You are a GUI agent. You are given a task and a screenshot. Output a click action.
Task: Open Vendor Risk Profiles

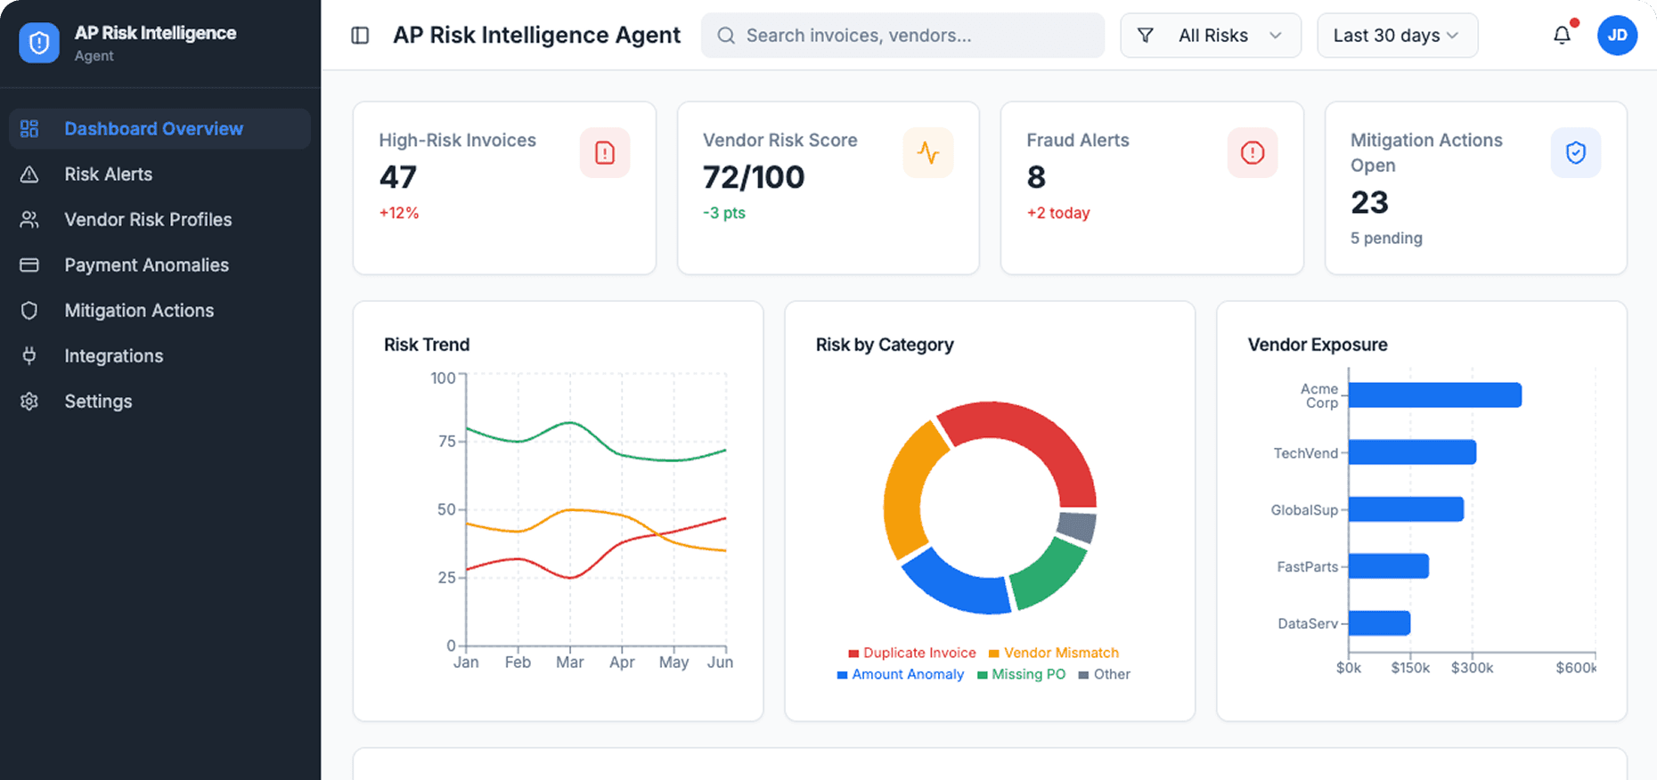point(159,219)
